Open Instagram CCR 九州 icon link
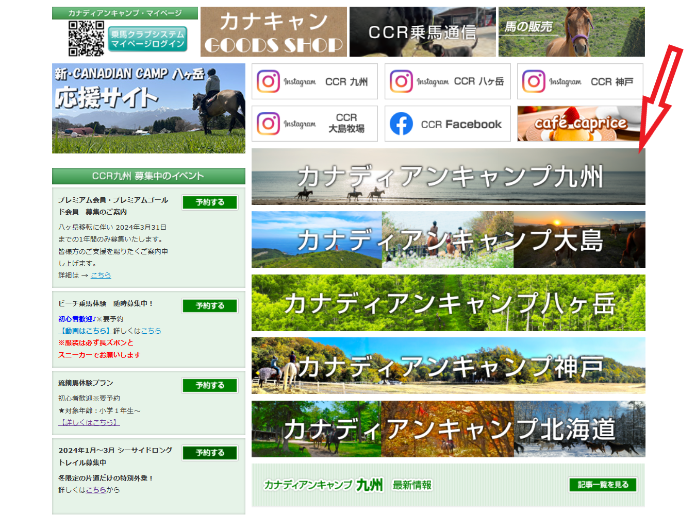This screenshot has width=696, height=515. coord(314,81)
